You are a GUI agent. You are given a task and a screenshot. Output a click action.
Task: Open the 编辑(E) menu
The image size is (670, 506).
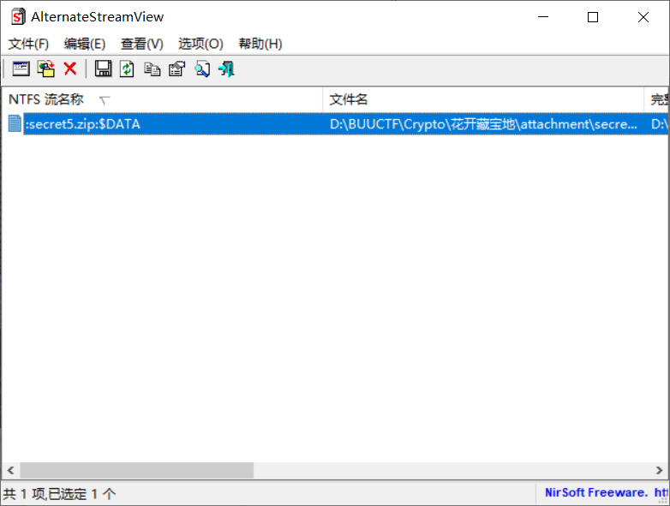pyautogui.click(x=85, y=44)
